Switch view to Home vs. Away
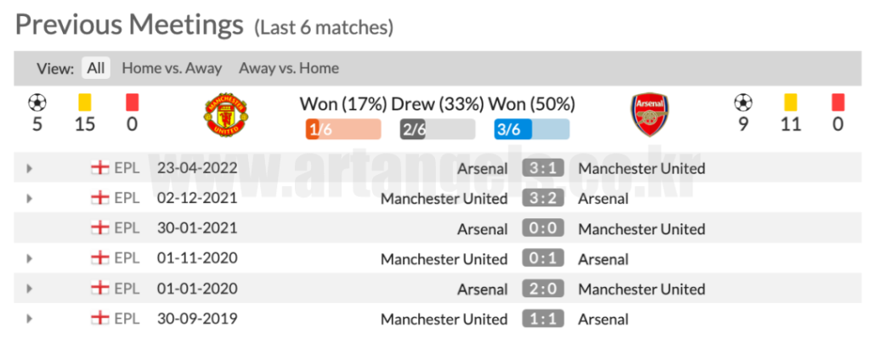This screenshot has width=870, height=349. click(172, 69)
